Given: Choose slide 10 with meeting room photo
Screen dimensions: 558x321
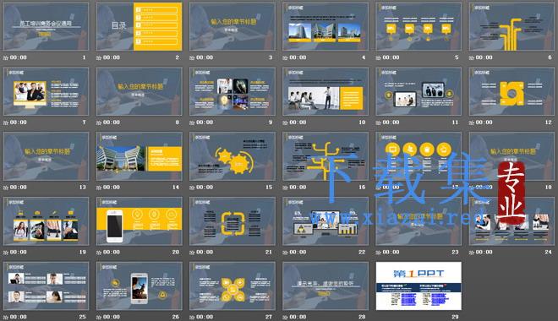Looking at the screenshot, I should point(325,91).
